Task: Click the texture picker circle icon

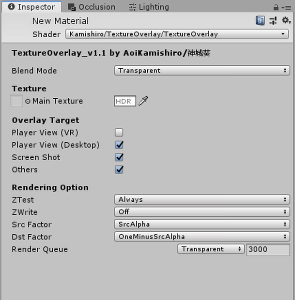Action: point(28,101)
